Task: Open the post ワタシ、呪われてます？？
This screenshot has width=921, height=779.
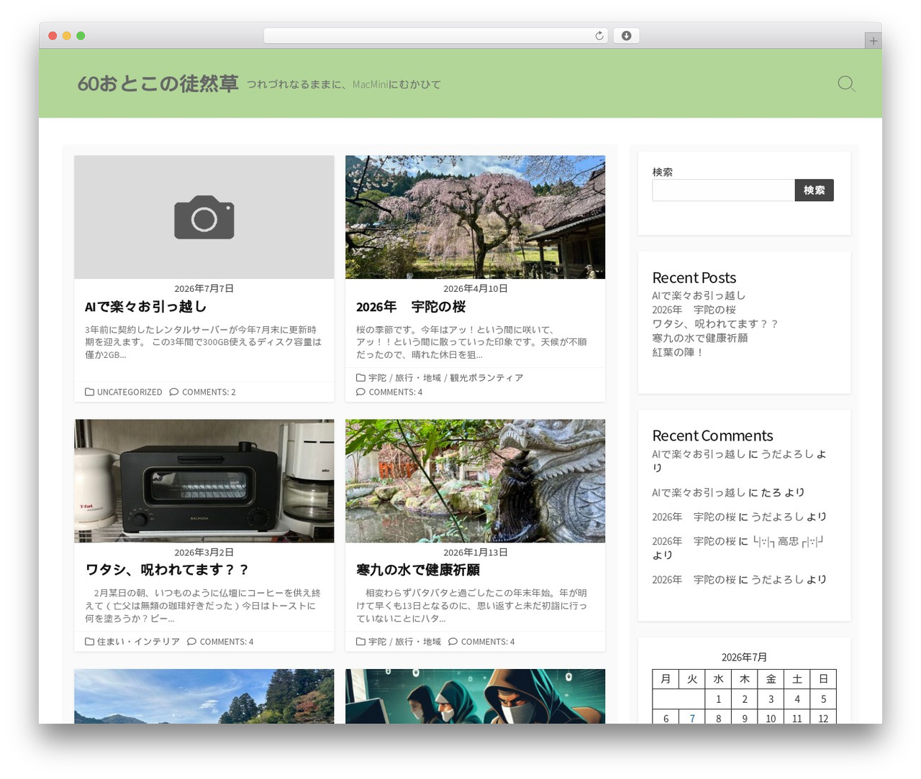Action: click(x=168, y=570)
